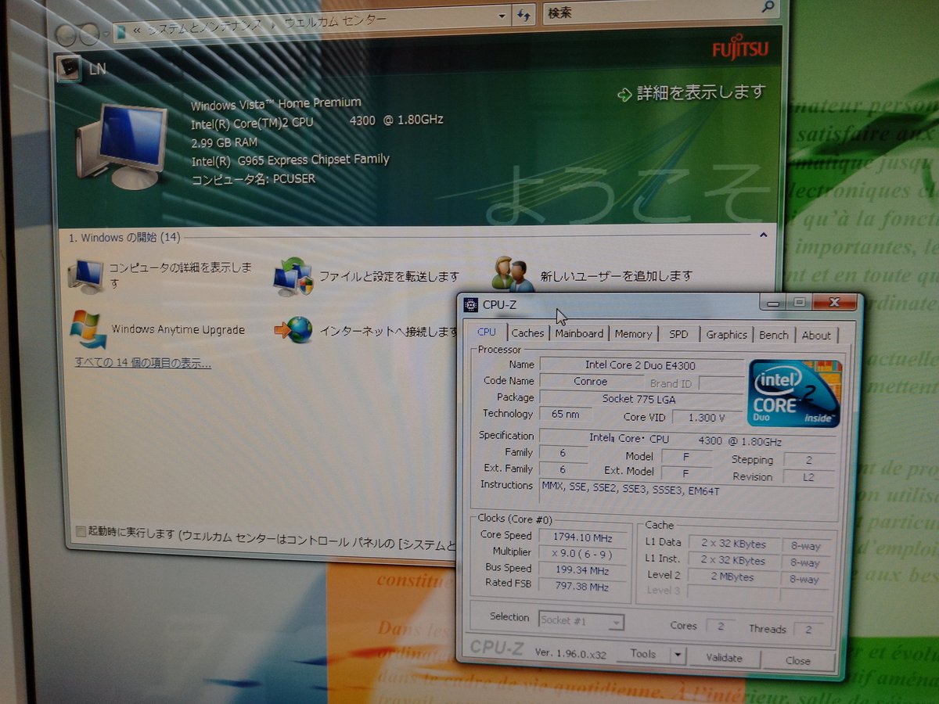Switch to the Graphics tab

click(x=726, y=335)
